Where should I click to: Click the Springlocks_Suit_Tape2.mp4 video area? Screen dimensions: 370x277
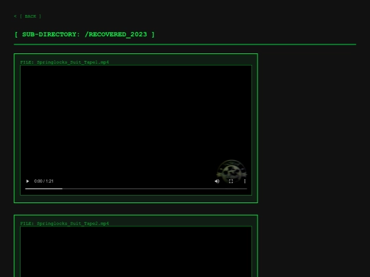136,252
